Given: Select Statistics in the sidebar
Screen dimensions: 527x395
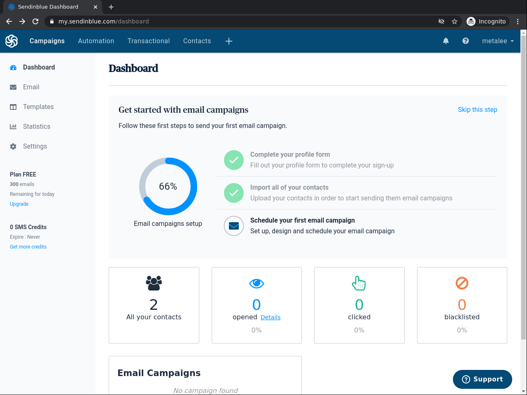Looking at the screenshot, I should [37, 127].
